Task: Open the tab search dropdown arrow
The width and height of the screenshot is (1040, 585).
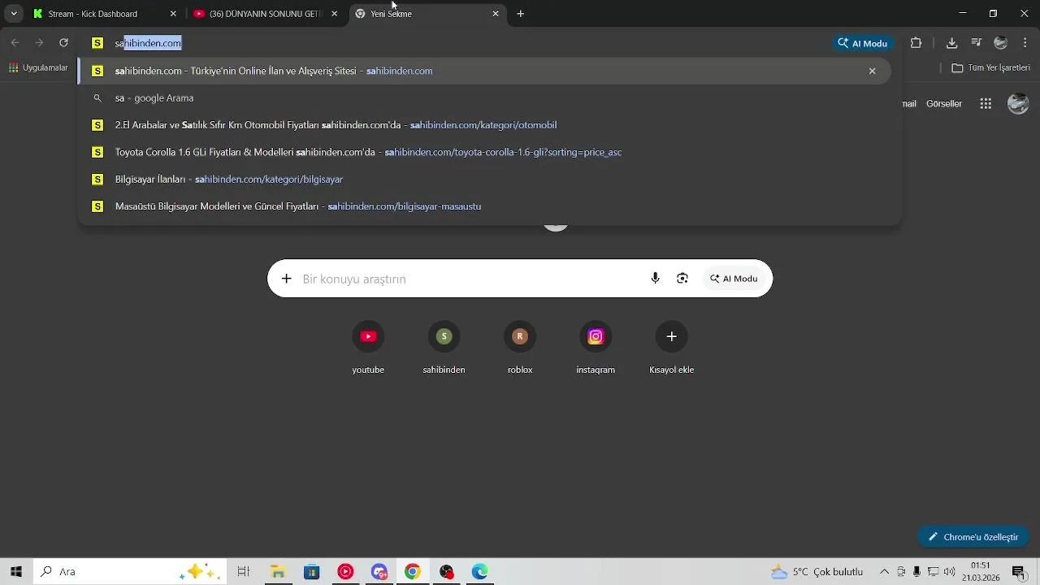Action: 14,14
